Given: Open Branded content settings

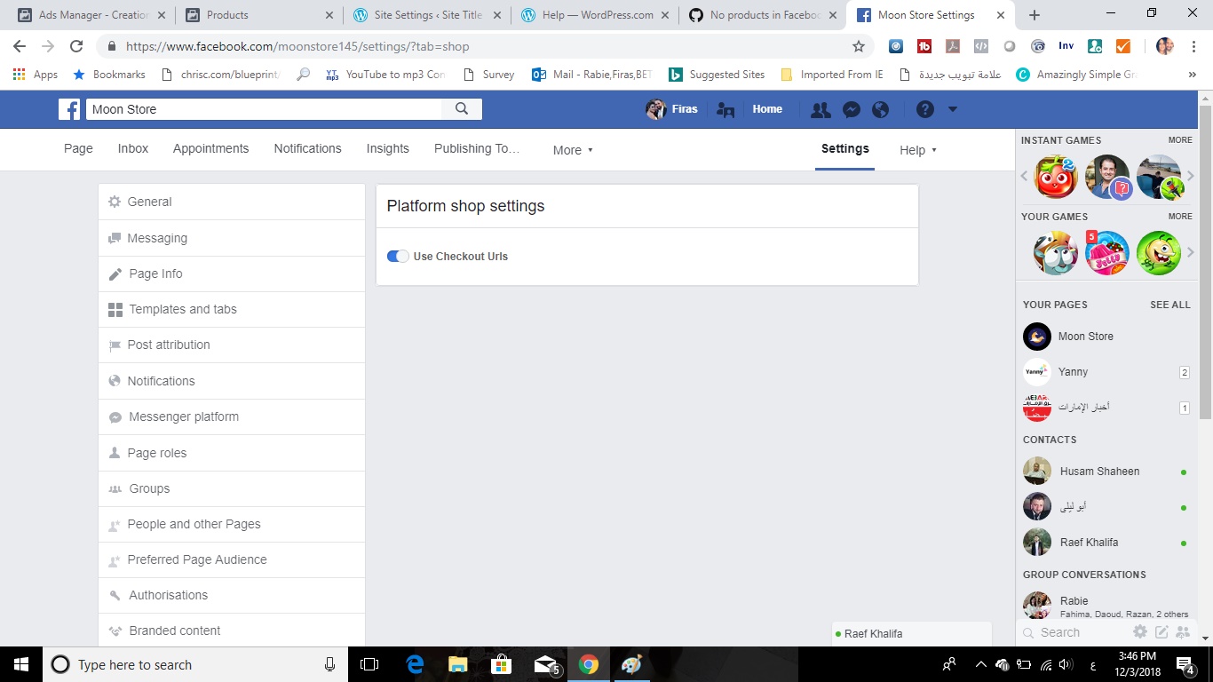Looking at the screenshot, I should pos(232,630).
